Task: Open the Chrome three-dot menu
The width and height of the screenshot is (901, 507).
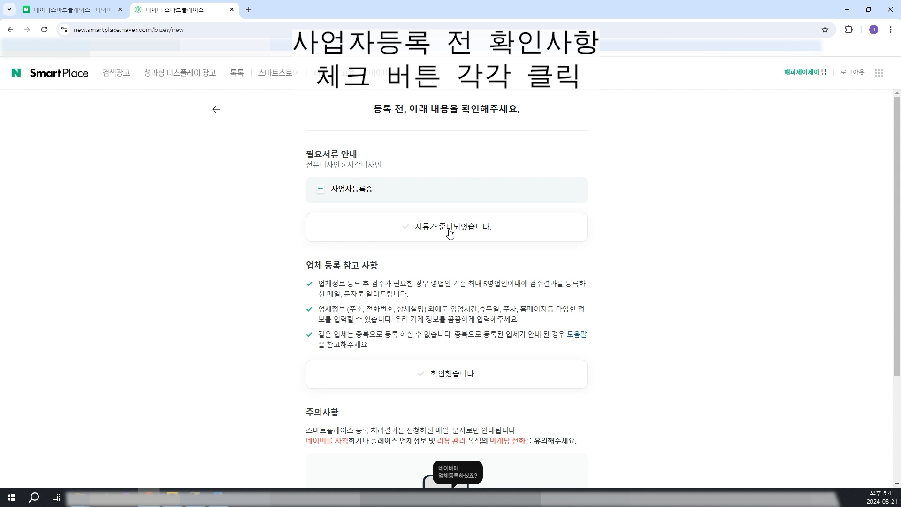Action: (890, 30)
